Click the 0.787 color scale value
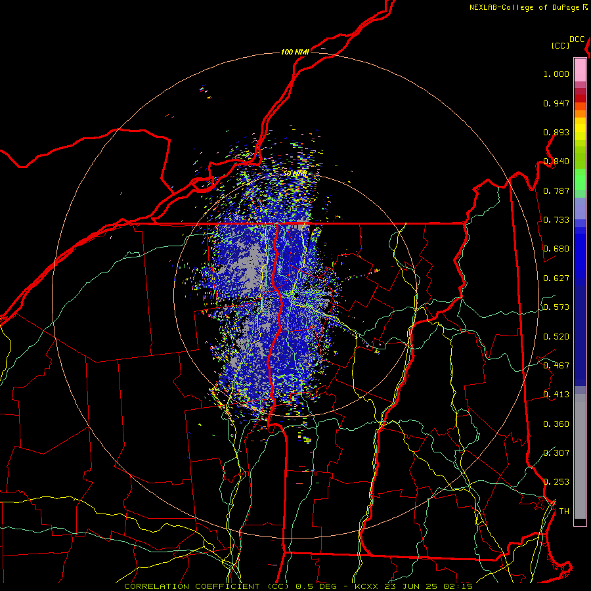591x591 pixels. click(556, 190)
